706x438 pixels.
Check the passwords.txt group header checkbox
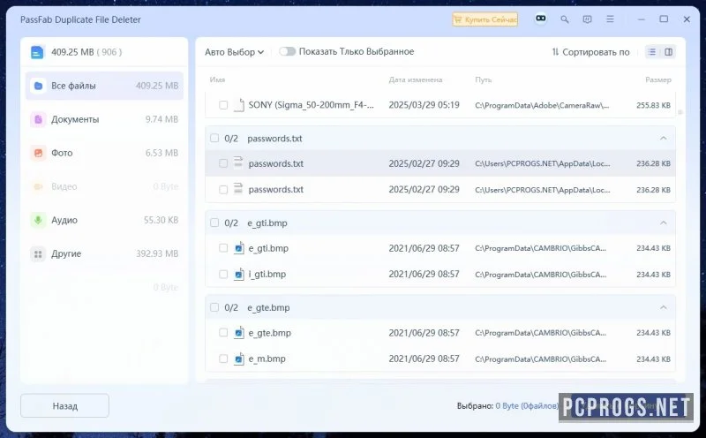click(214, 139)
